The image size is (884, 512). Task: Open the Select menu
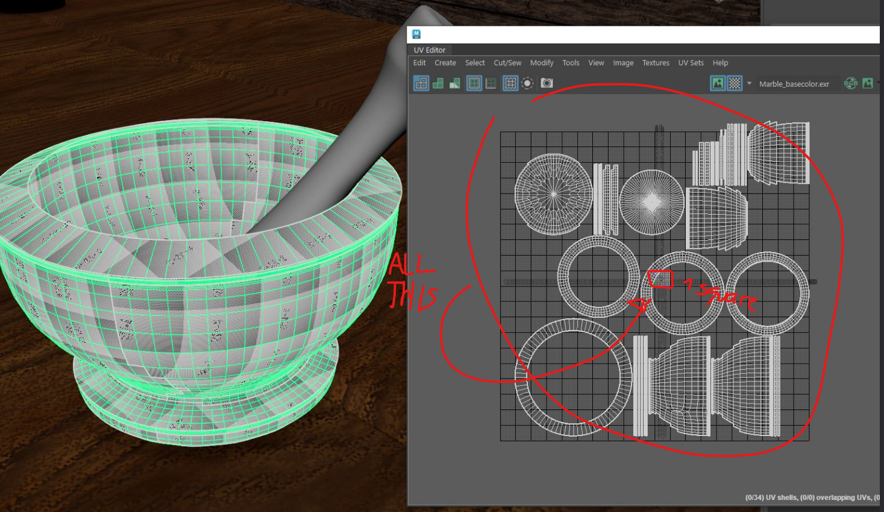475,63
